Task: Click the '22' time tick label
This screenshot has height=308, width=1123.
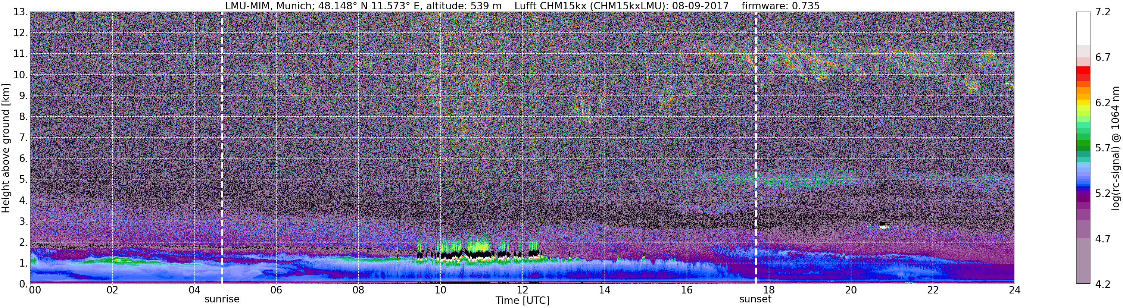Action: coord(933,290)
